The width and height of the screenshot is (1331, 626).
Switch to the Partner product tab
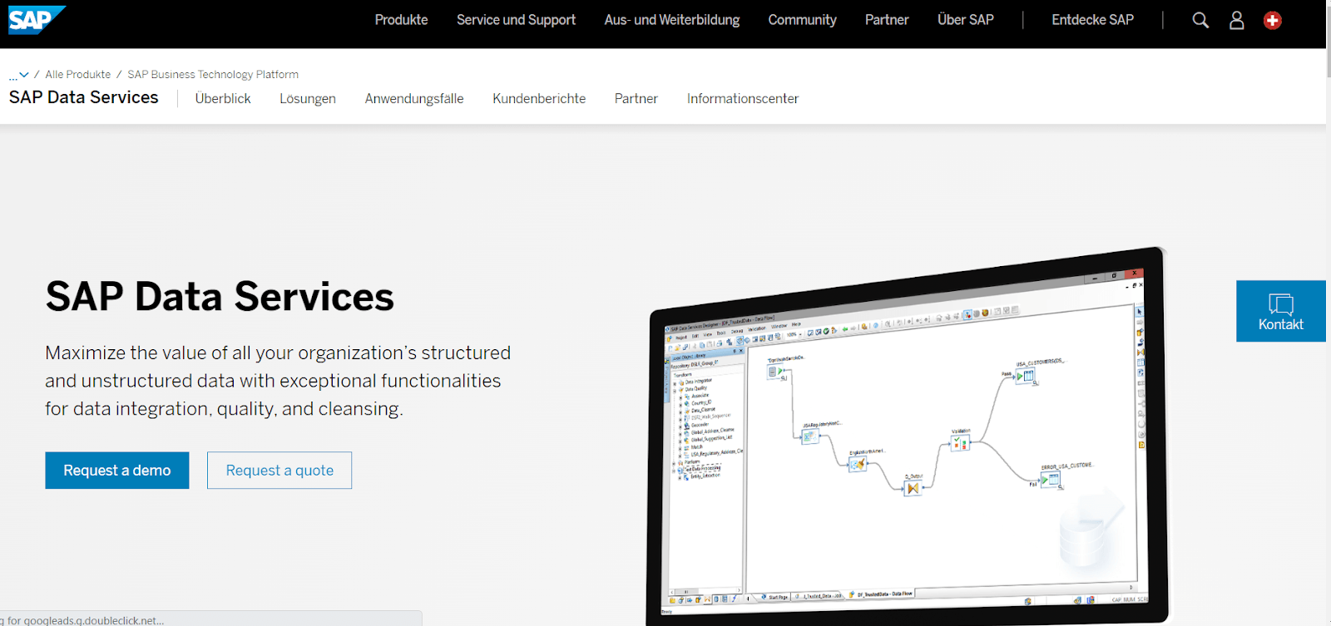636,99
